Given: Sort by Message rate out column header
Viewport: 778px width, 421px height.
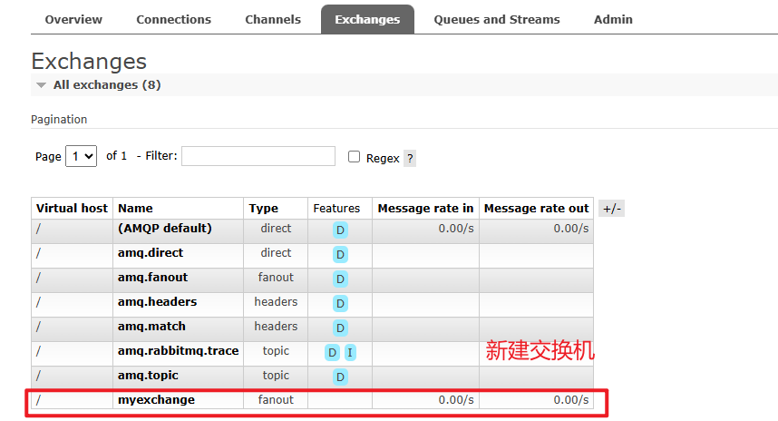Looking at the screenshot, I should [x=537, y=208].
